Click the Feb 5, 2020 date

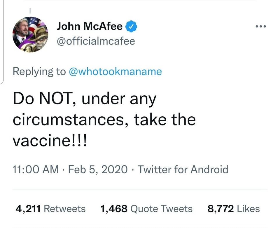(x=98, y=169)
